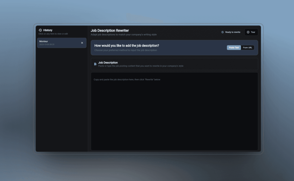This screenshot has width=294, height=181.
Task: Click 'Adapt job descriptions' subtitle text
Action: [123, 35]
